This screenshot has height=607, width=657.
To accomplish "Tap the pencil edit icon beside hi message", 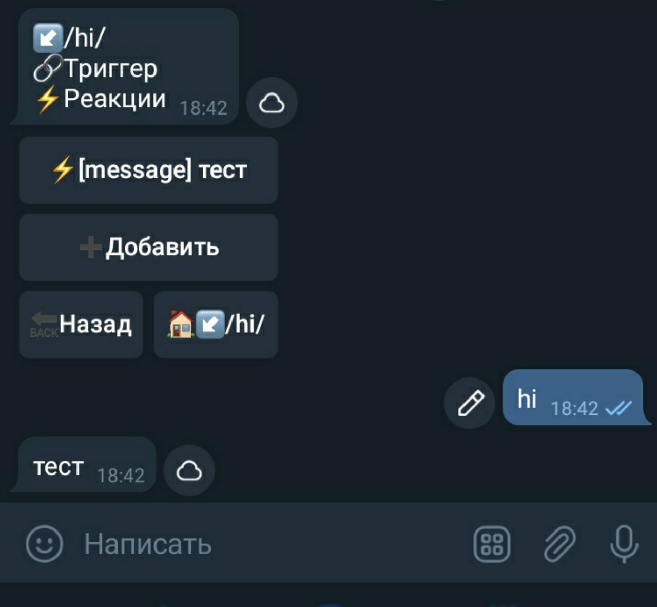I will point(470,403).
